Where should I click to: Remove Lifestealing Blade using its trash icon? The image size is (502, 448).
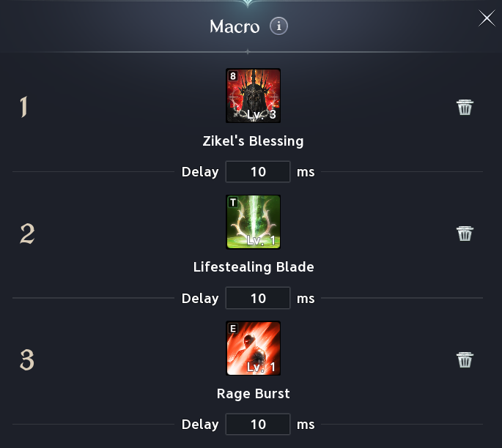[x=465, y=234]
